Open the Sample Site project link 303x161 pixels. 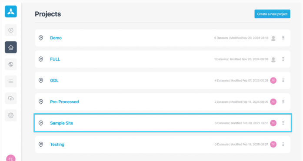click(x=61, y=123)
